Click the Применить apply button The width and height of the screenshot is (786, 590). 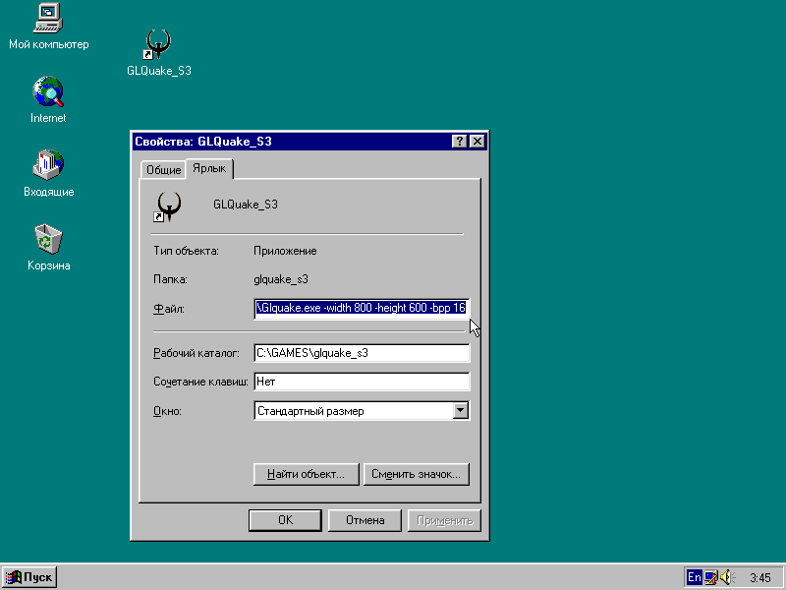[445, 520]
